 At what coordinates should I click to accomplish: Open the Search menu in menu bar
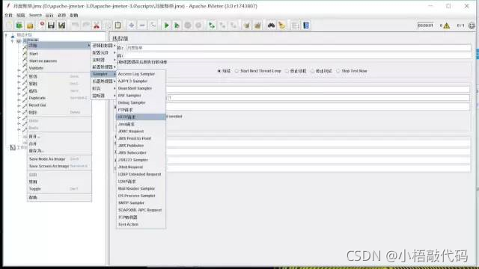tap(35, 15)
